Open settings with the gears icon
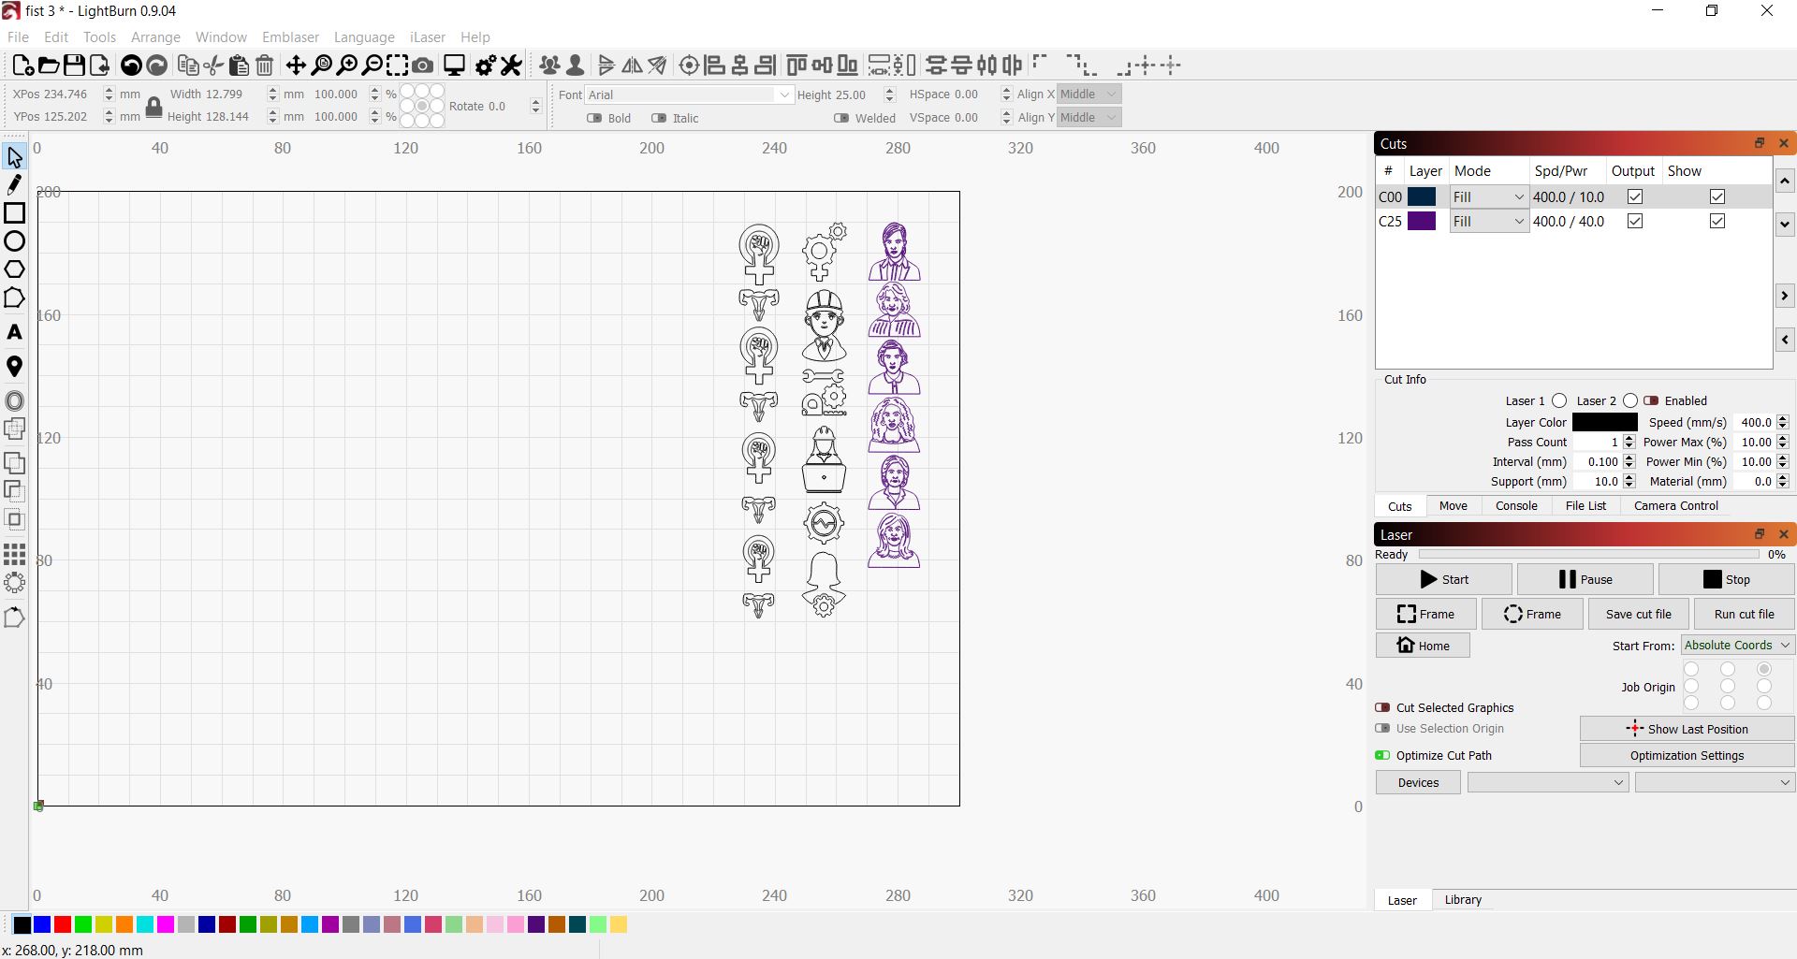Screen dimensions: 1797x959 [x=485, y=65]
